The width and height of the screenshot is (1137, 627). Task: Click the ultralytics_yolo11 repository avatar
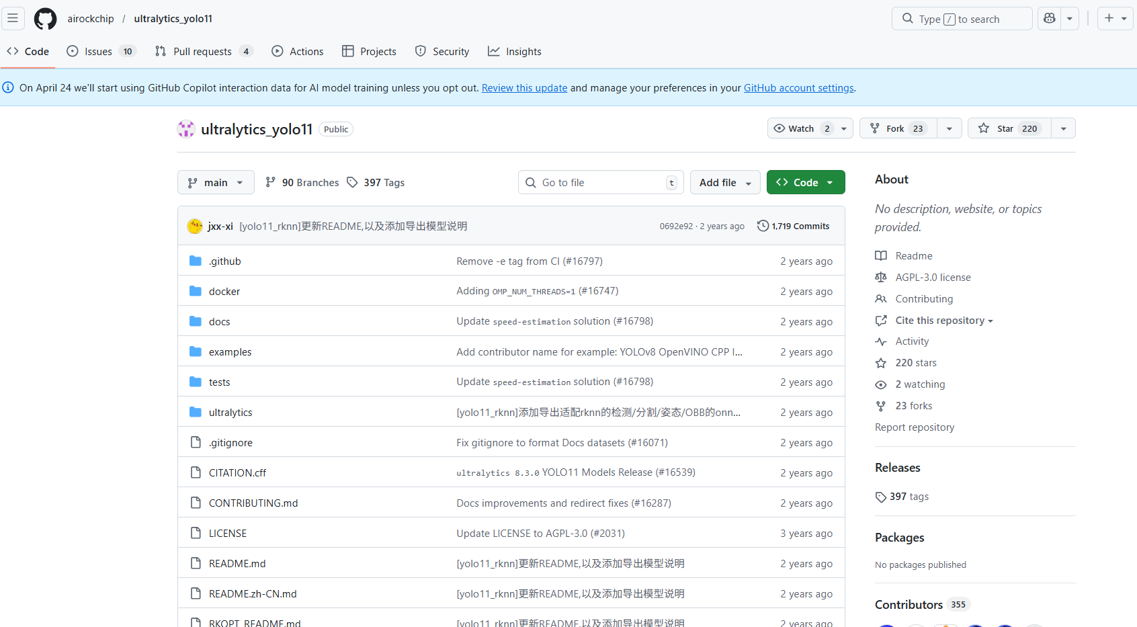(x=186, y=129)
